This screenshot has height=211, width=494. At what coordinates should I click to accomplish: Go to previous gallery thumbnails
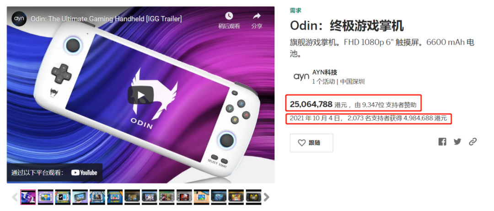15,197
